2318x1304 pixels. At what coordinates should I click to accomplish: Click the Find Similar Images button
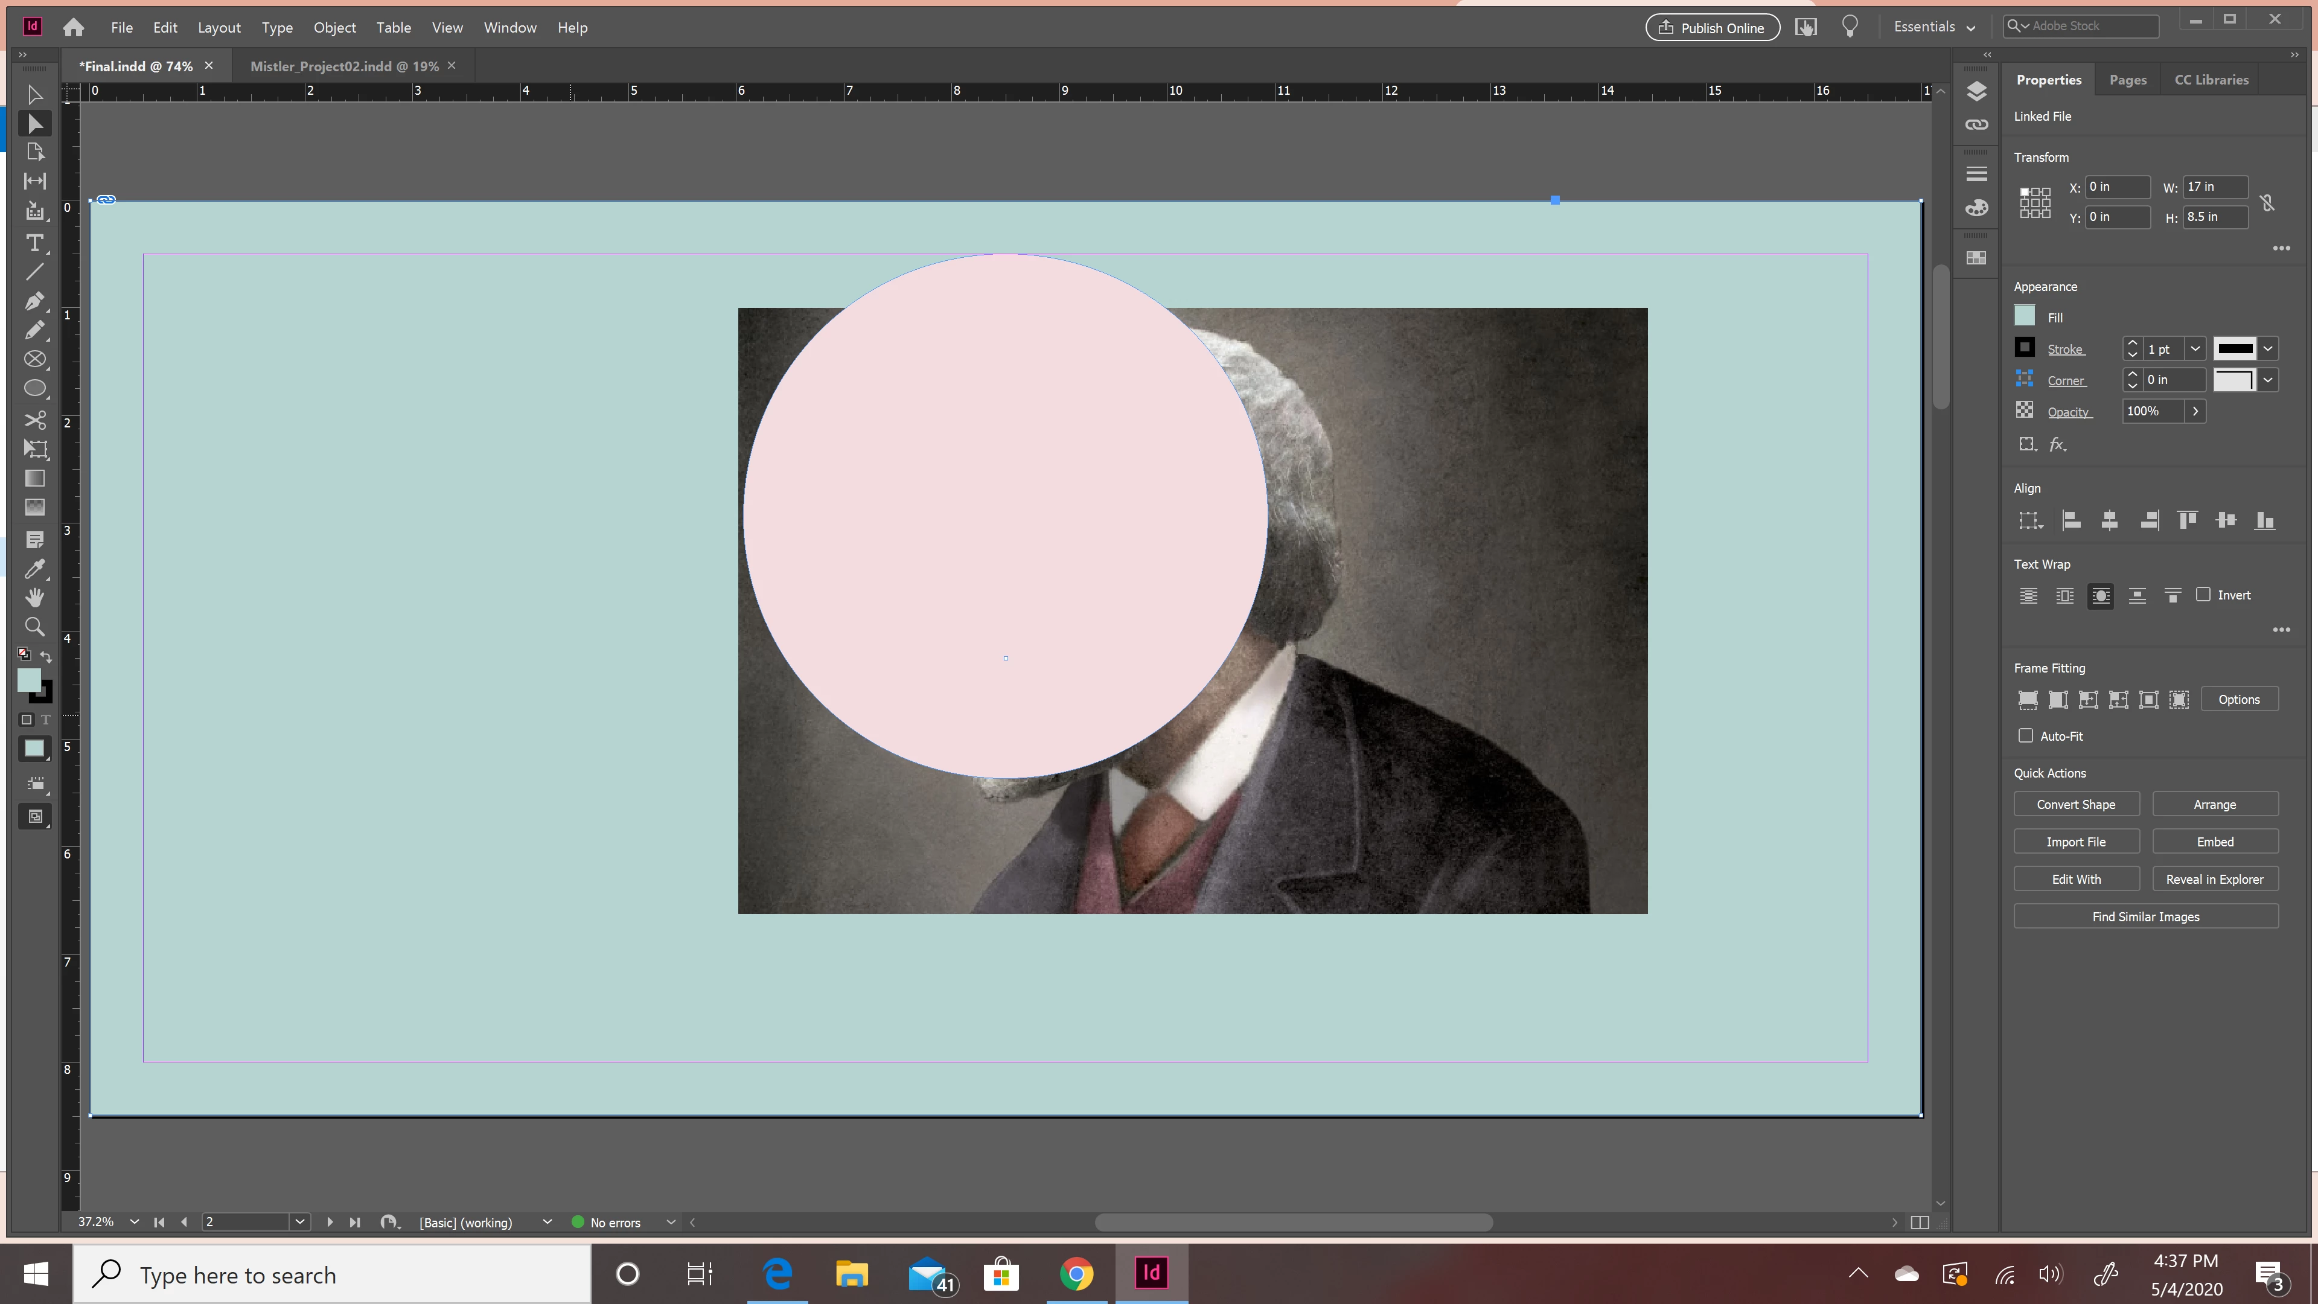click(x=2145, y=916)
